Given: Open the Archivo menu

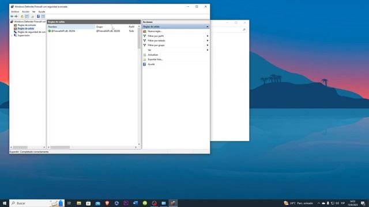Looking at the screenshot, I should click(x=15, y=11).
